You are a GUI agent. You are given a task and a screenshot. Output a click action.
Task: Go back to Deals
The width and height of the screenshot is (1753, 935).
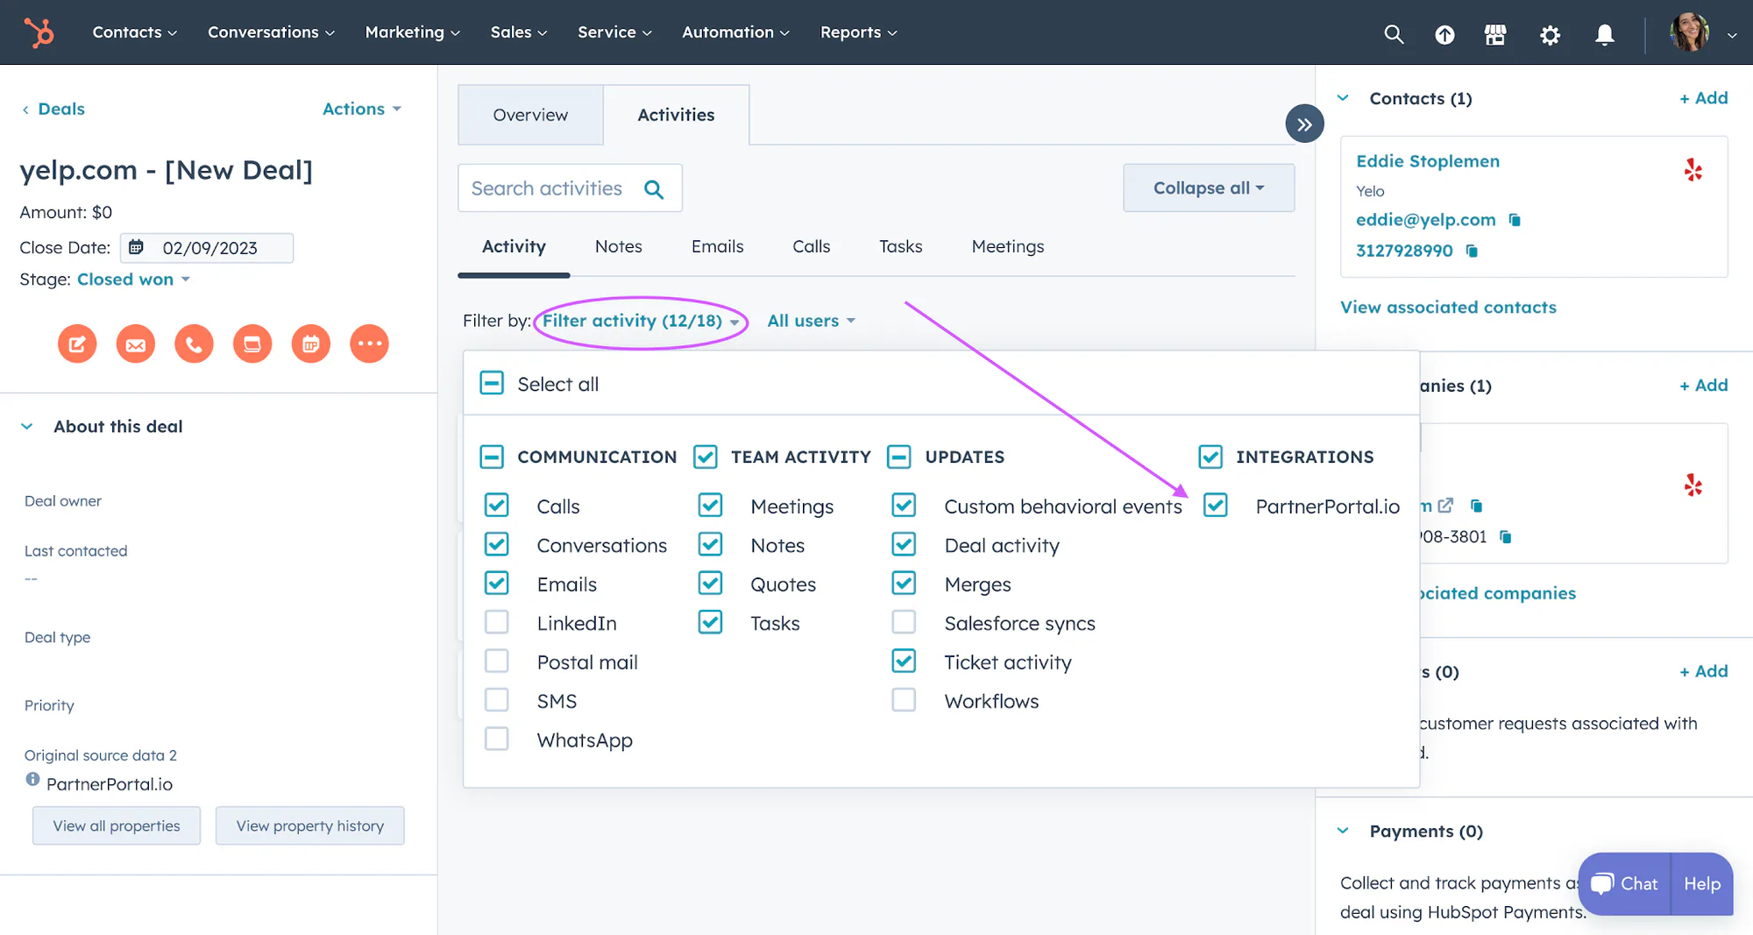tap(53, 109)
